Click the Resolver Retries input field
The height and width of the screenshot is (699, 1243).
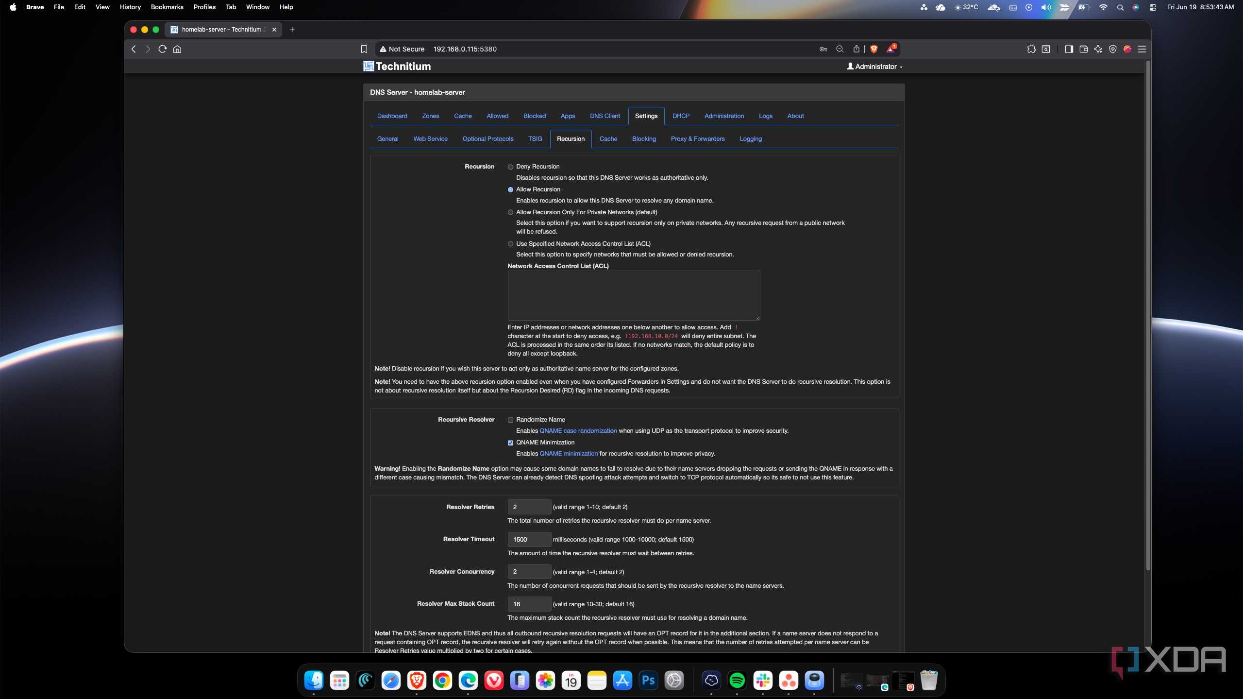pyautogui.click(x=529, y=507)
